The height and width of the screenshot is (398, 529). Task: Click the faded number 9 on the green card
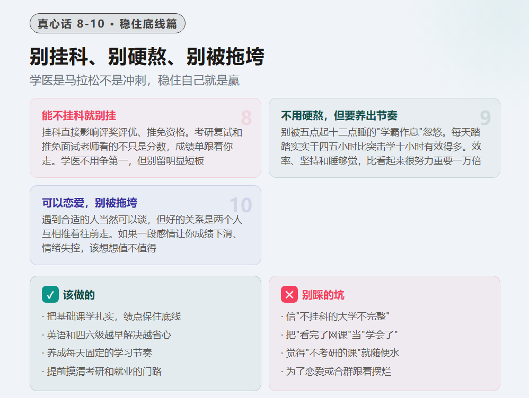coord(485,117)
